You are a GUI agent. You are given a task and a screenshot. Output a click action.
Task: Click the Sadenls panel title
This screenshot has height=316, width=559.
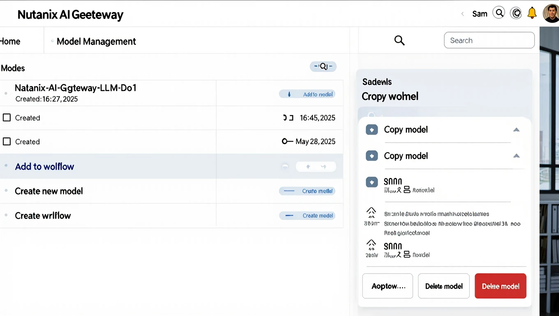(x=377, y=82)
